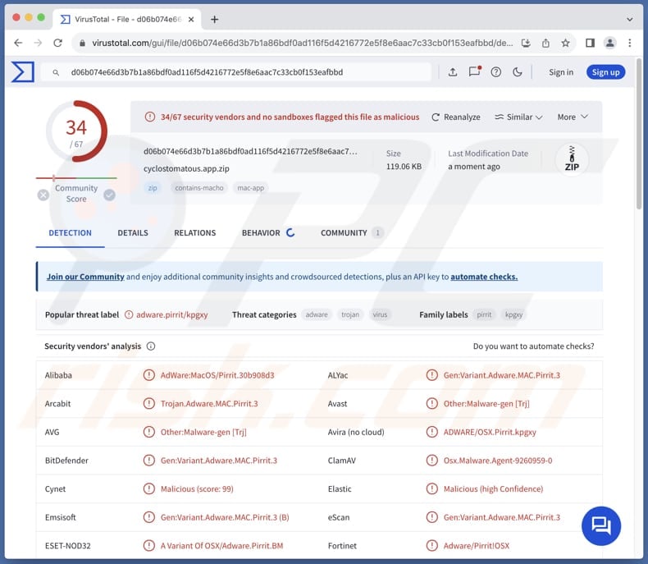The width and height of the screenshot is (648, 564).
Task: Click Adware/Pirrit!OSX Fortinet result
Action: pyautogui.click(x=477, y=546)
